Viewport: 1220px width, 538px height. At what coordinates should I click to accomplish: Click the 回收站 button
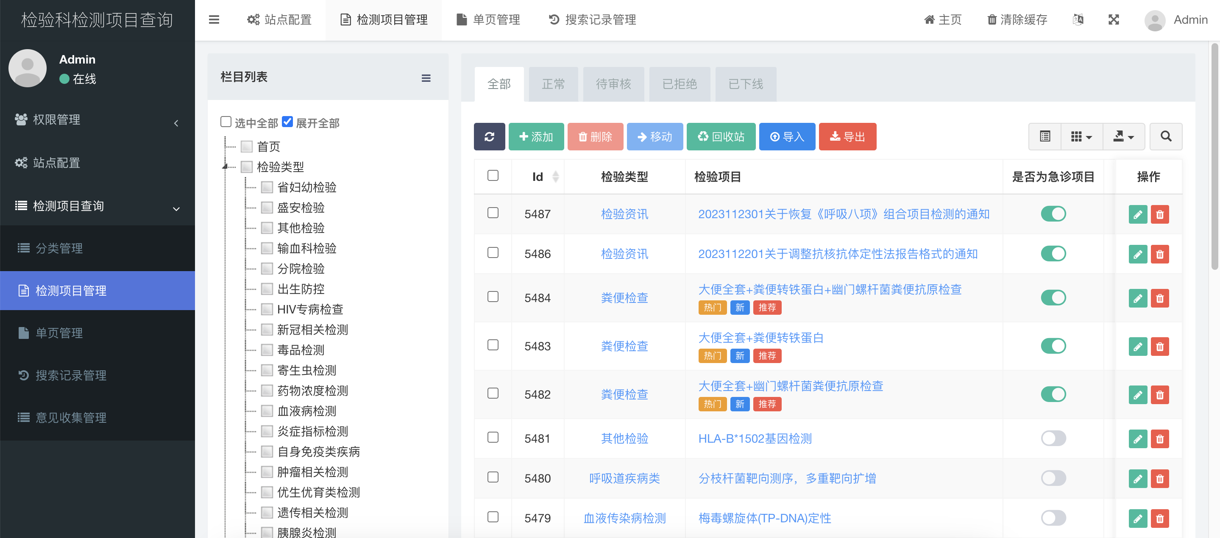[x=721, y=137]
